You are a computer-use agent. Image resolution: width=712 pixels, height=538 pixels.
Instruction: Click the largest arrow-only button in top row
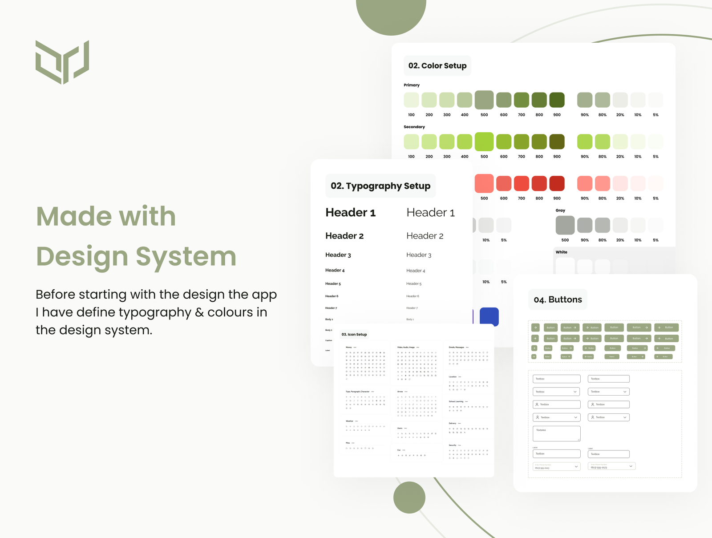click(x=535, y=328)
